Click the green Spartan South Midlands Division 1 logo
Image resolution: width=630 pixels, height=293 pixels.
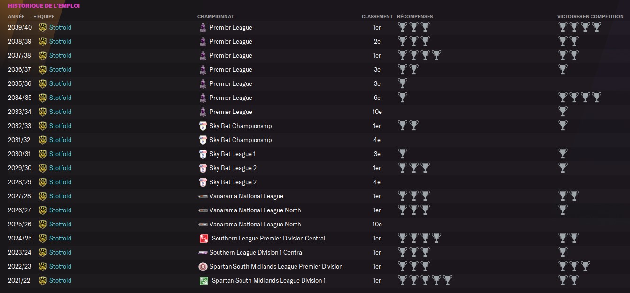pos(204,280)
